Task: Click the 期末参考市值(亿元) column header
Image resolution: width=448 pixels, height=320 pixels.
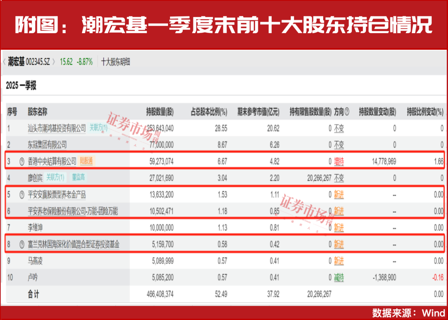Action: coord(258,112)
